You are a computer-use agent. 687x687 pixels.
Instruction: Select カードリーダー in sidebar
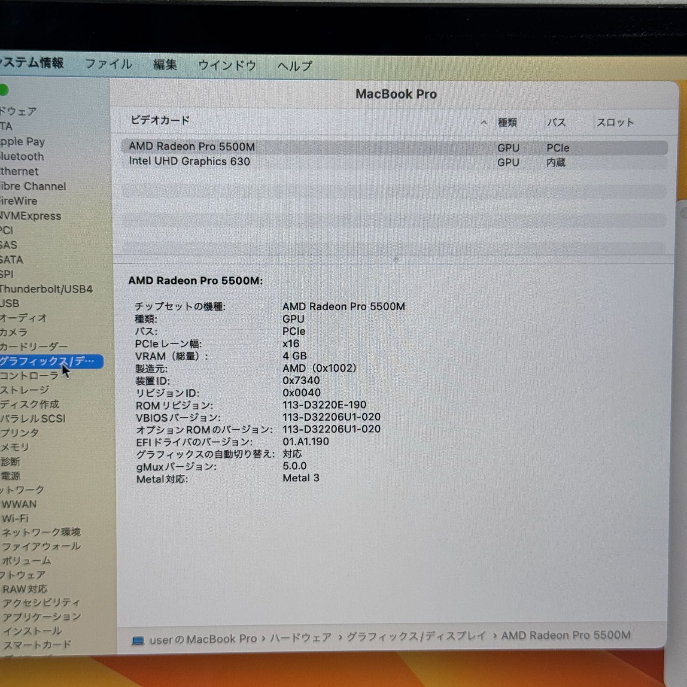click(34, 347)
